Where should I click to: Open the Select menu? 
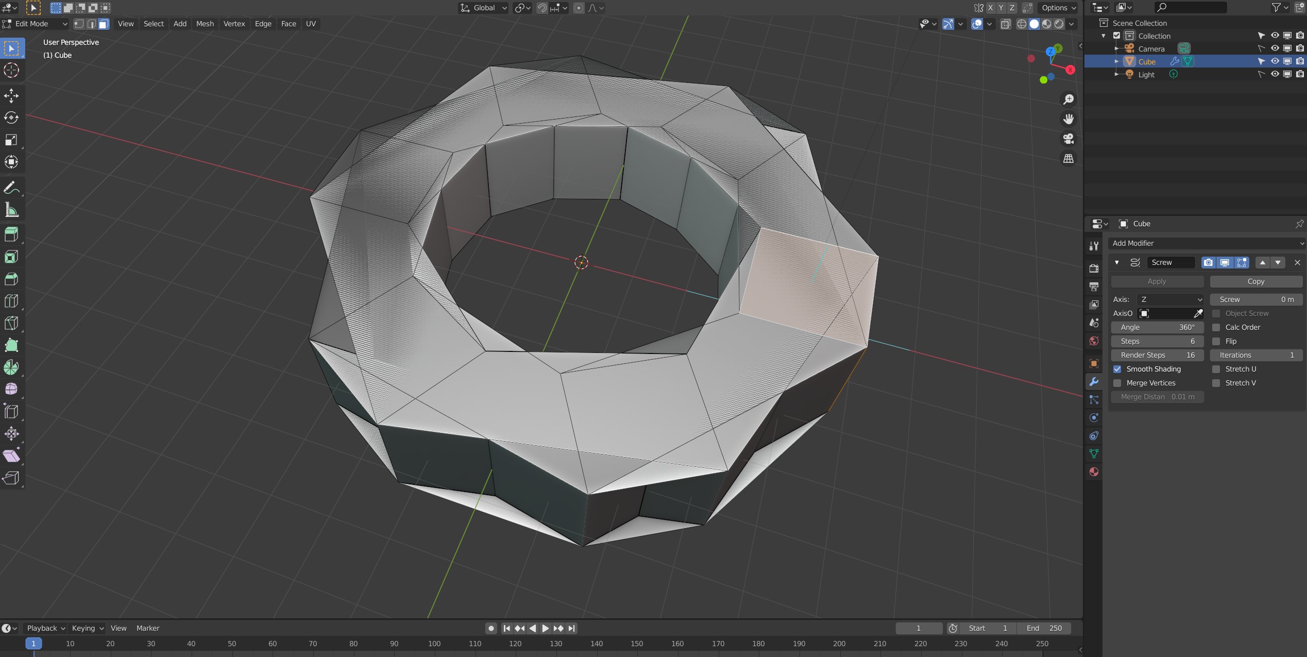[154, 24]
